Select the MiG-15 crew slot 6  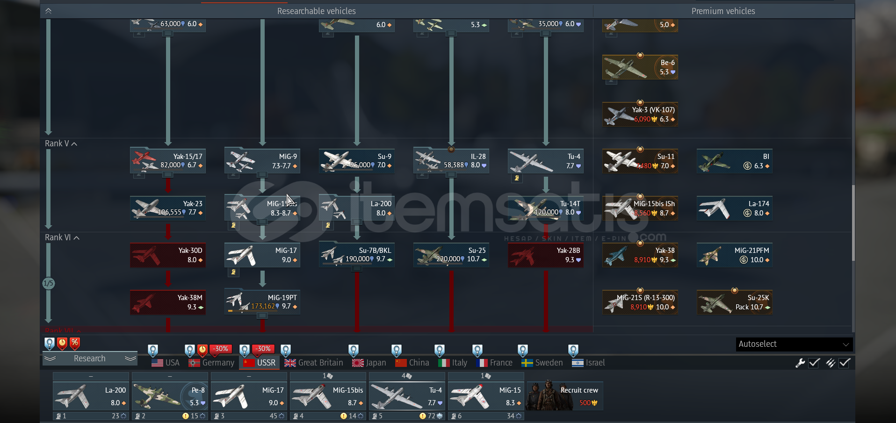[486, 396]
